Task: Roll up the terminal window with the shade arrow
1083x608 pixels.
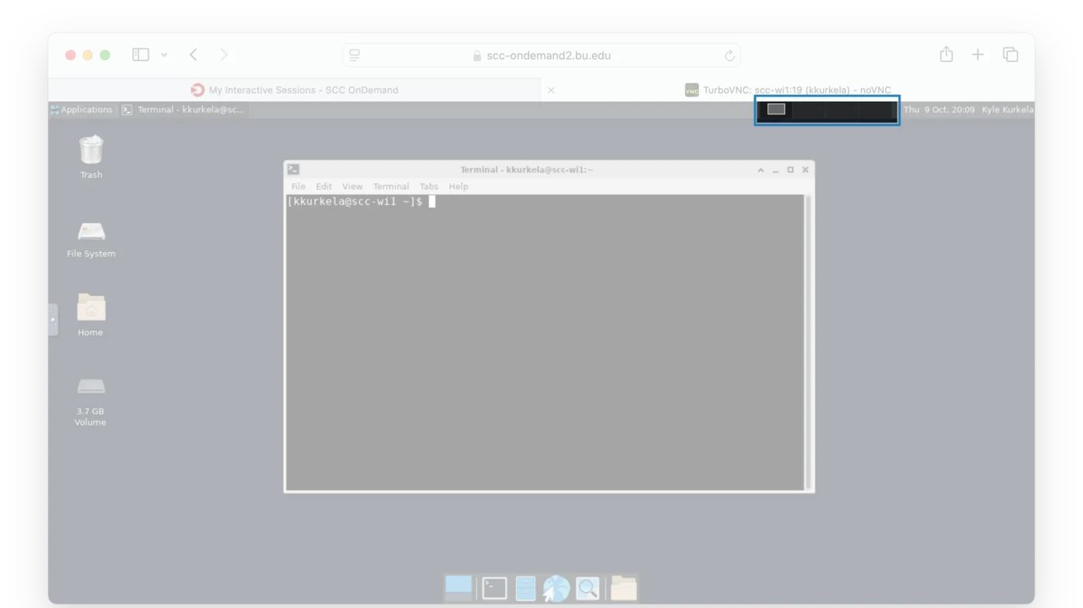Action: pos(760,169)
